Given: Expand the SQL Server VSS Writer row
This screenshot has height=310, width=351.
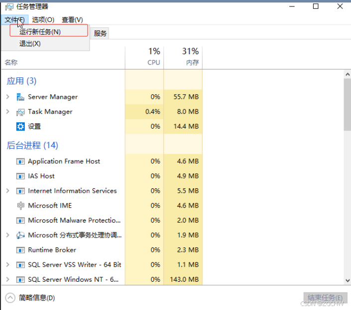Looking at the screenshot, I should tap(7, 265).
